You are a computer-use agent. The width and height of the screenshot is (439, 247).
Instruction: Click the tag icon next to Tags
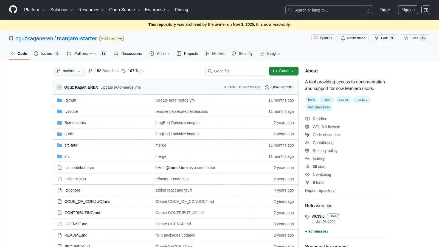123,71
